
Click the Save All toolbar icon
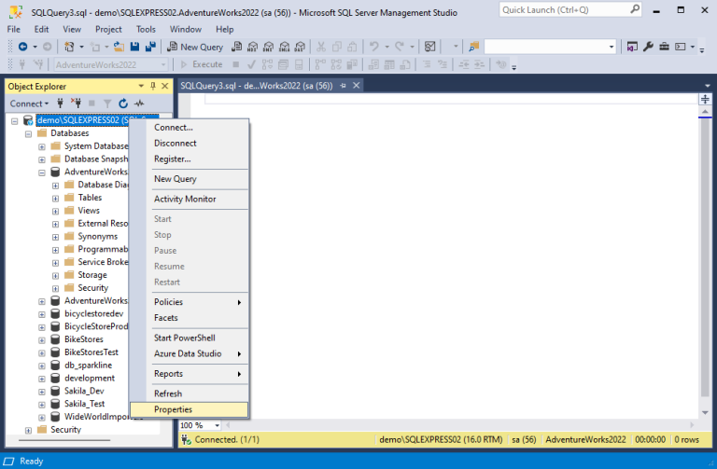click(149, 47)
